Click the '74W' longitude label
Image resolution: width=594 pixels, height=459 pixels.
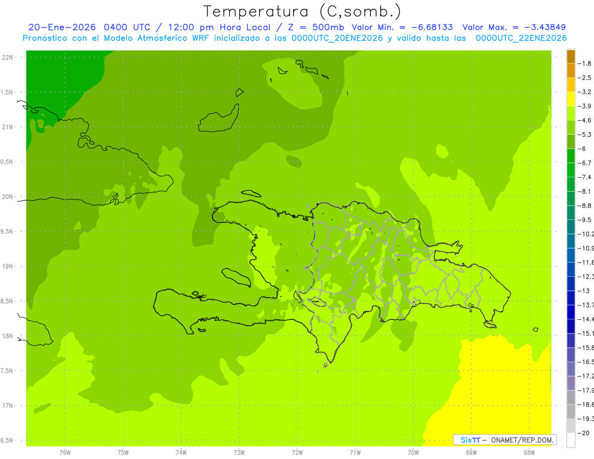coord(181,452)
